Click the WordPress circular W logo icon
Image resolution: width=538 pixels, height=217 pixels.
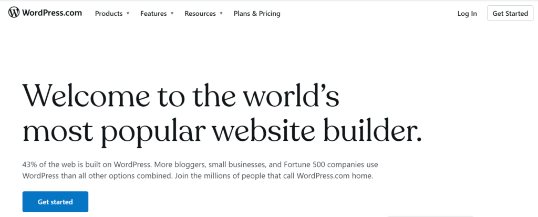pos(14,13)
